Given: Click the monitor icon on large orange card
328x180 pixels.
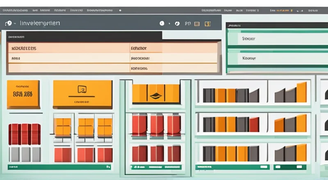Looking at the screenshot, I should pyautogui.click(x=82, y=89).
